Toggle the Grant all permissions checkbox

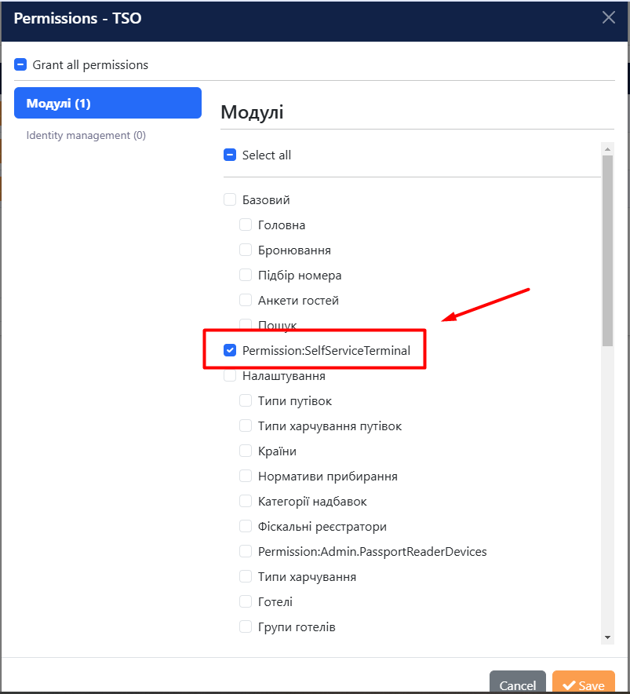(21, 65)
